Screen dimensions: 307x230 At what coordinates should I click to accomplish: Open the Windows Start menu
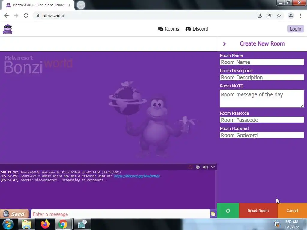pos(7,224)
